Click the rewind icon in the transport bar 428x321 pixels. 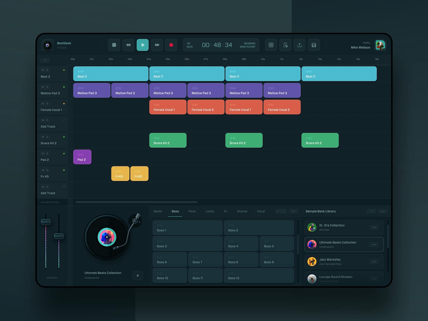coord(128,45)
